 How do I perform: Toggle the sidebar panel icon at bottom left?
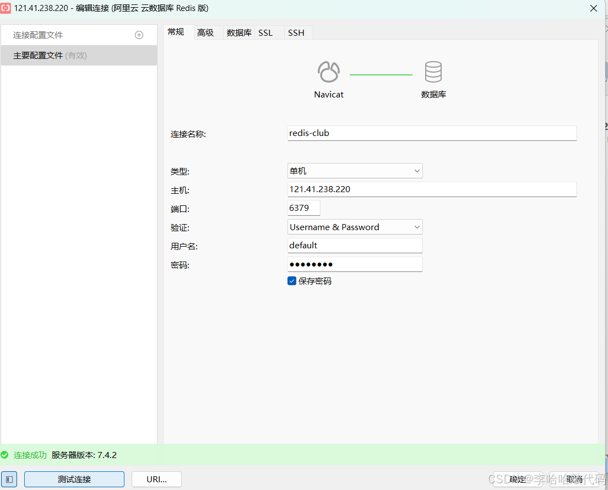[x=9, y=480]
